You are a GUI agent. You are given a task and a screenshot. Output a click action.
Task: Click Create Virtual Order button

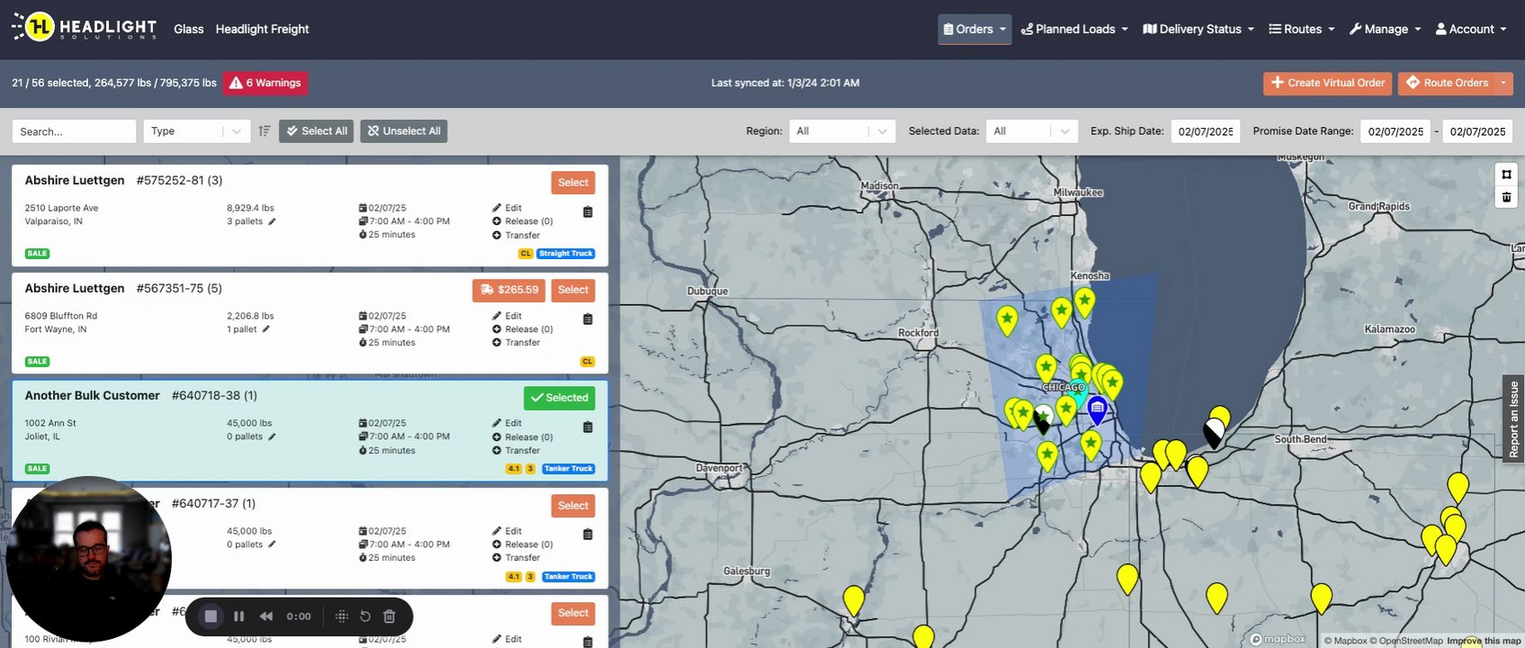[x=1328, y=83]
